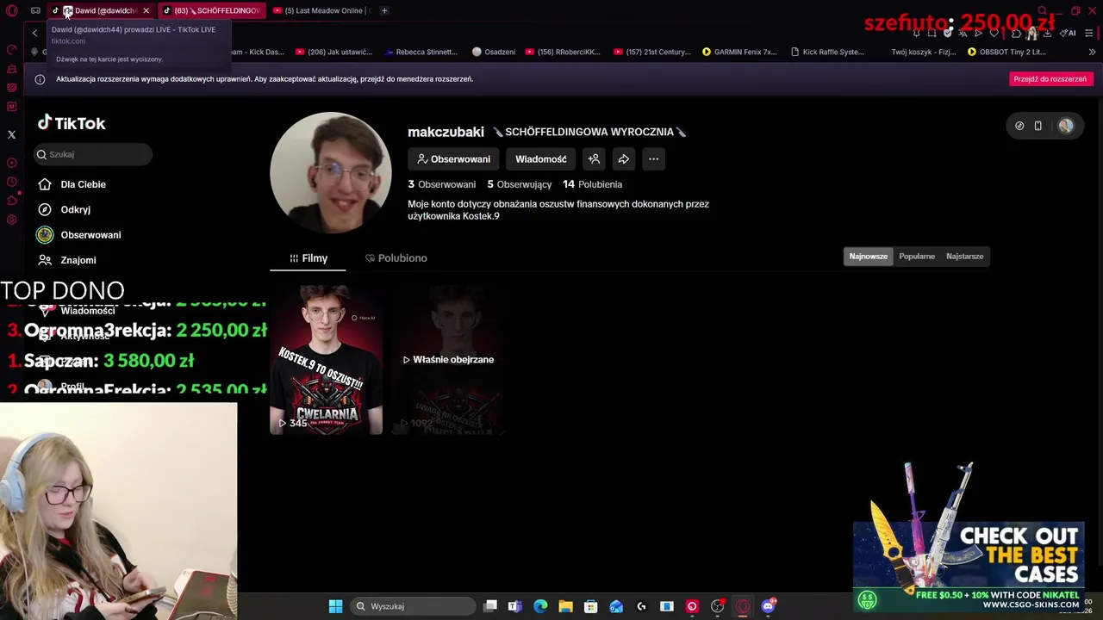Image resolution: width=1103 pixels, height=620 pixels.
Task: Expand the bookmarks overflow chevron
Action: [1092, 52]
